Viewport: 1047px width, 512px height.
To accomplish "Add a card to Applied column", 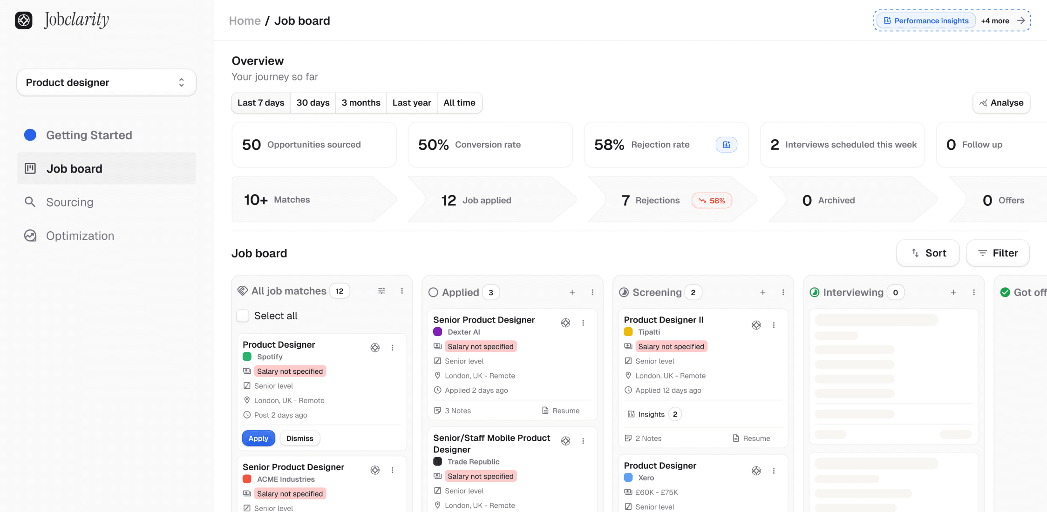I will [x=572, y=292].
